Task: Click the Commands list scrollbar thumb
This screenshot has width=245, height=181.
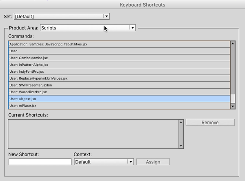Action: tap(233, 98)
